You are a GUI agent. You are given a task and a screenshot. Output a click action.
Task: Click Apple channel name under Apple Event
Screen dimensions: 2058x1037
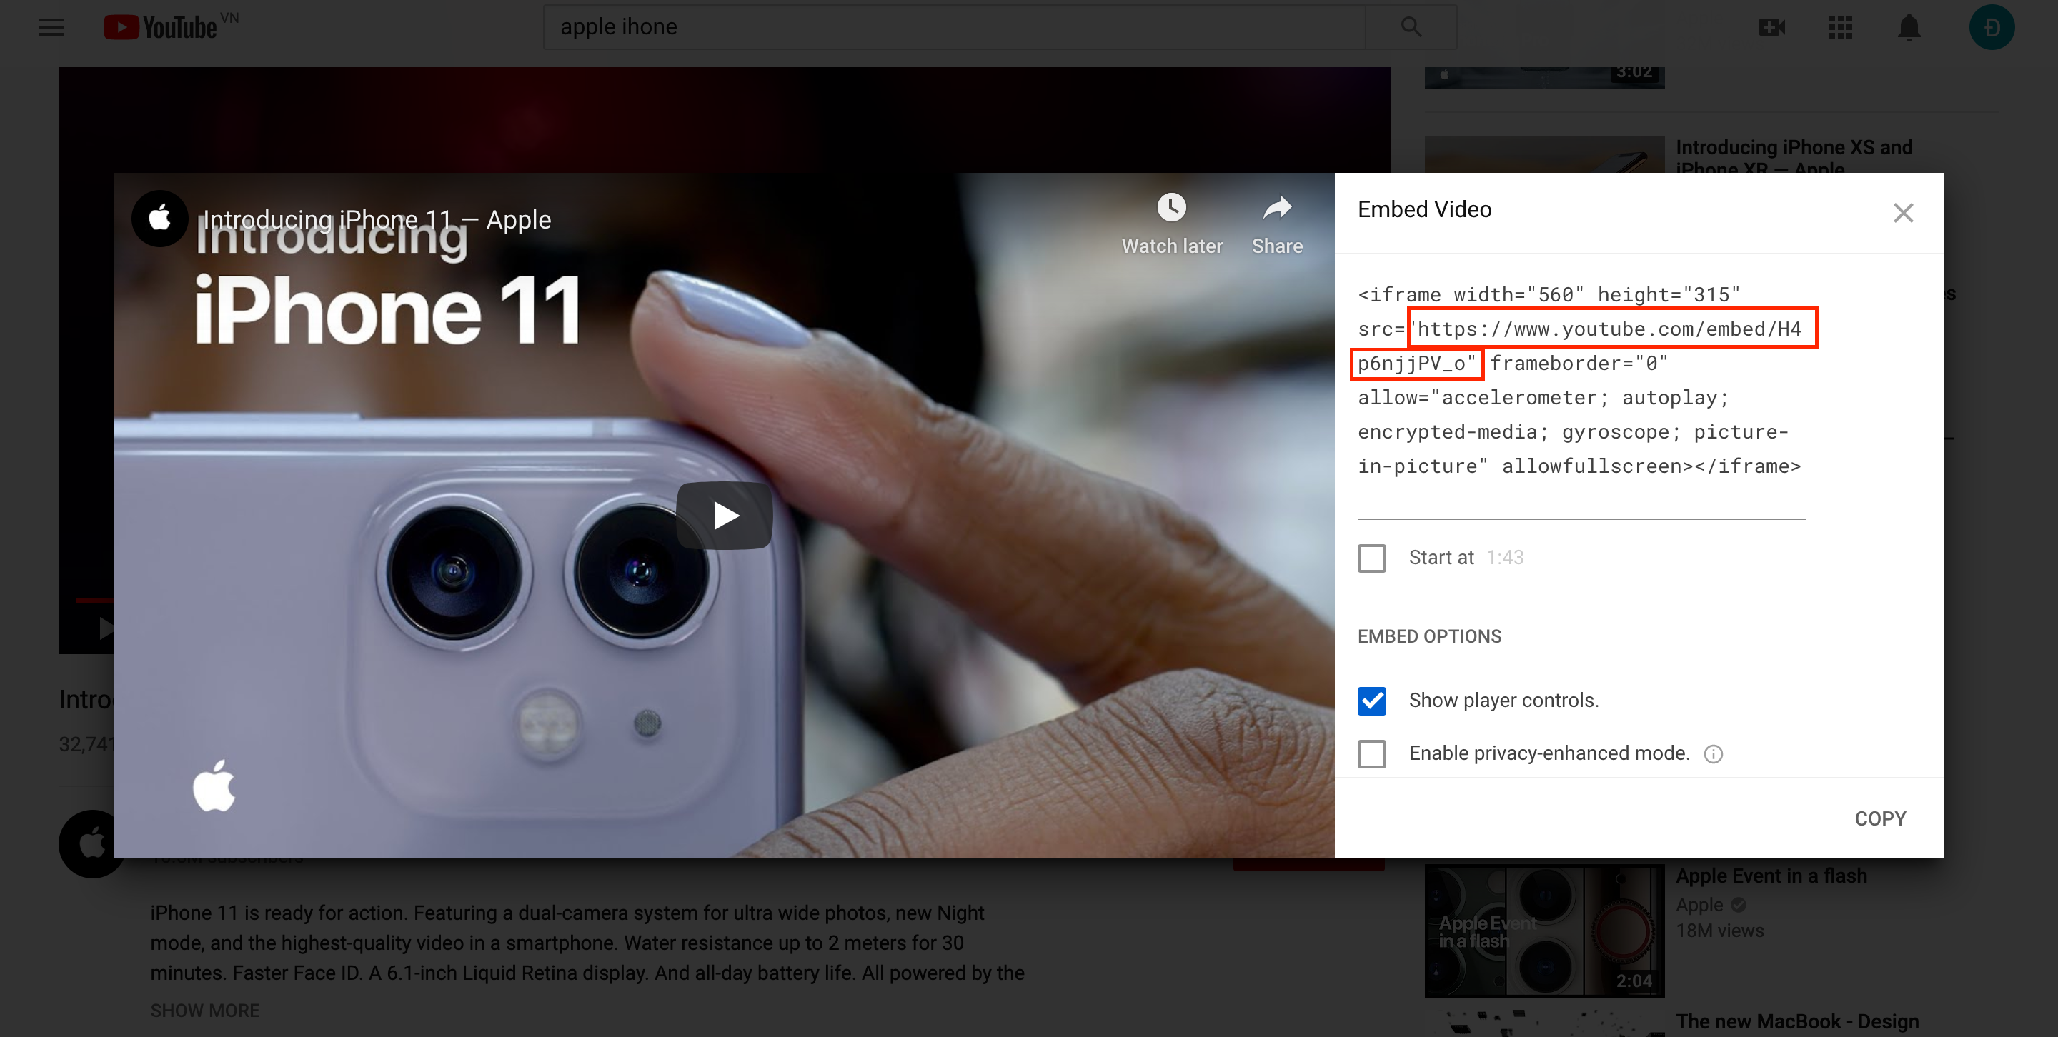click(1699, 906)
